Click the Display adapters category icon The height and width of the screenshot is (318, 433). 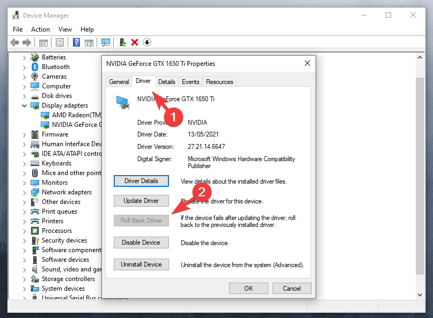coord(35,105)
